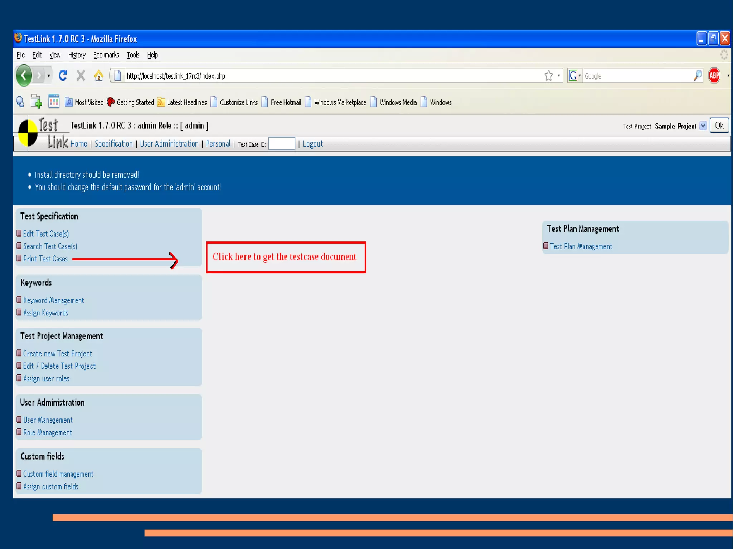Click the Logout link
This screenshot has width=733, height=549.
pyautogui.click(x=312, y=144)
